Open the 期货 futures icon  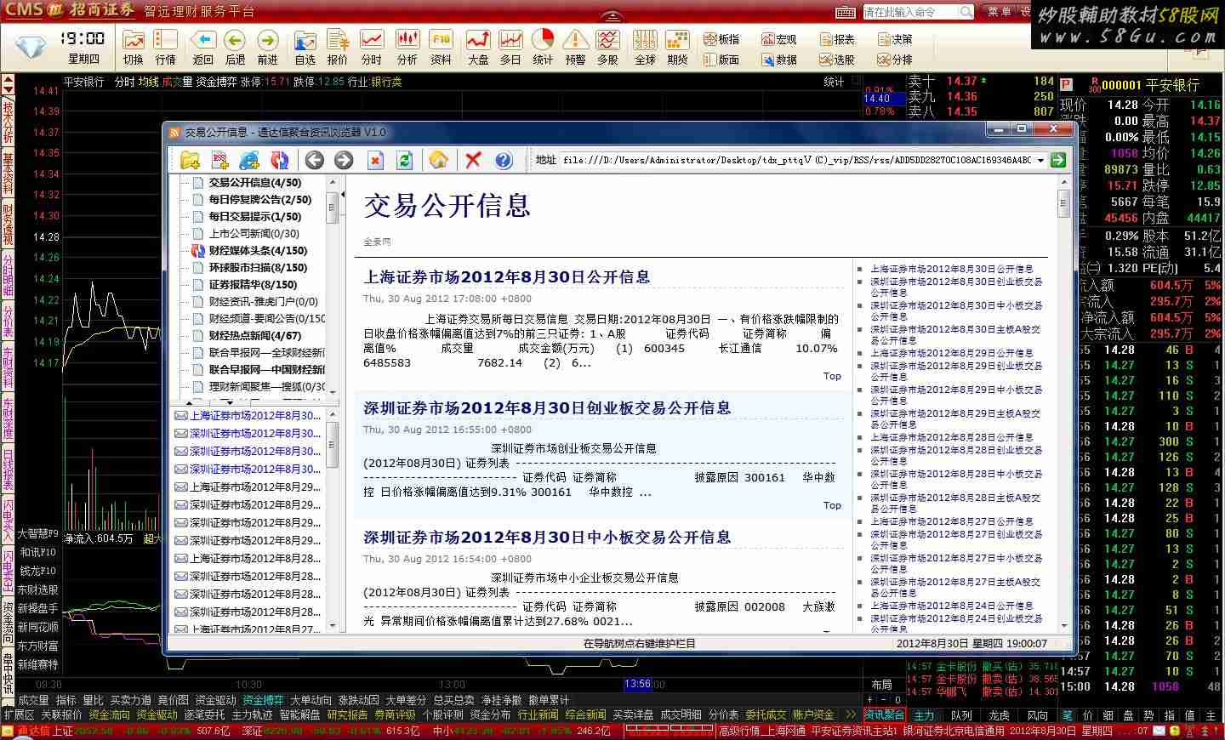(x=677, y=48)
